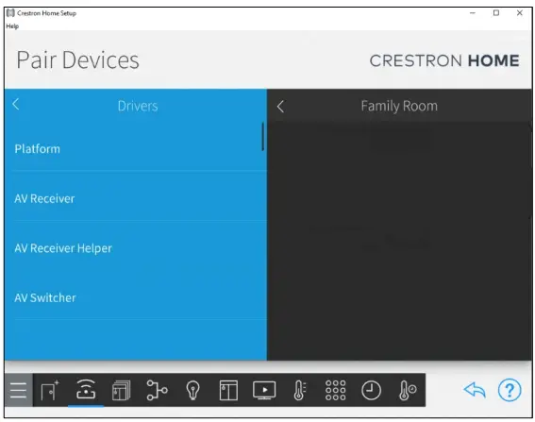Click the Family Room header title
This screenshot has height=422, width=535.
[x=399, y=106]
